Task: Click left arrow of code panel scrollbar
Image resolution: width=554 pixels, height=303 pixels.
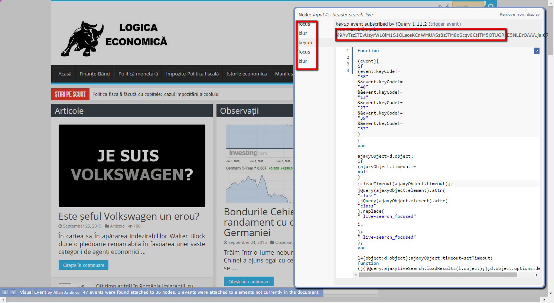Action: click(x=356, y=275)
